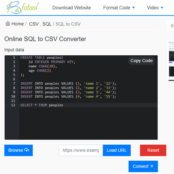The image size is (174, 174).
Task: Click the INSERT line with 'name 2'
Action: [68, 88]
